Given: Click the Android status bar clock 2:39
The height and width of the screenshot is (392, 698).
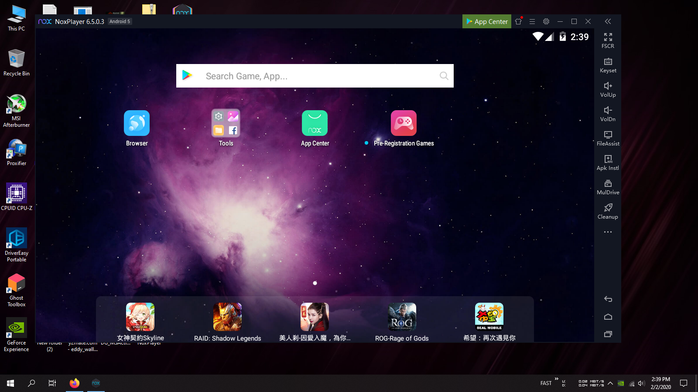Looking at the screenshot, I should [x=580, y=37].
